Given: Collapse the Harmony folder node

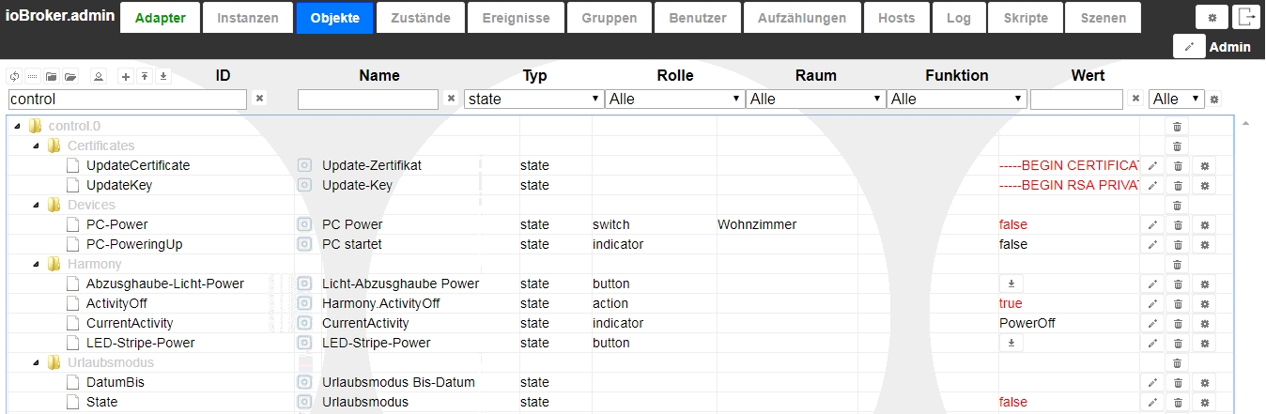Looking at the screenshot, I should 35,264.
